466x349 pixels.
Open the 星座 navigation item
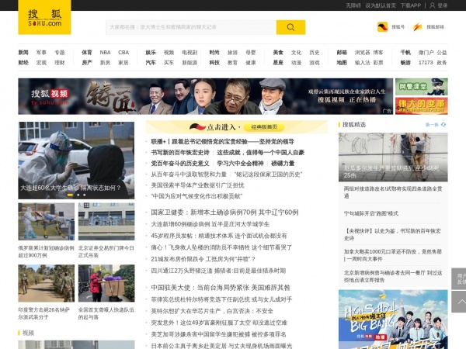click(x=278, y=63)
